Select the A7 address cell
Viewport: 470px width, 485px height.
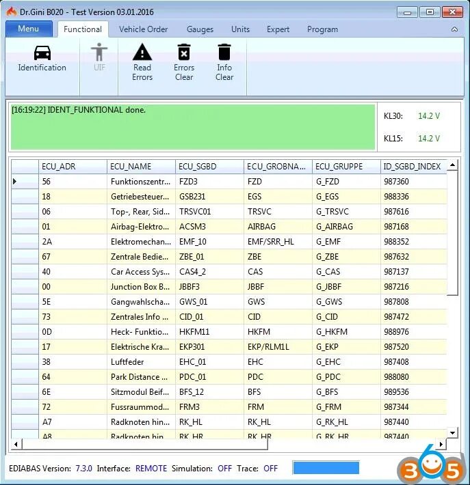(73, 422)
